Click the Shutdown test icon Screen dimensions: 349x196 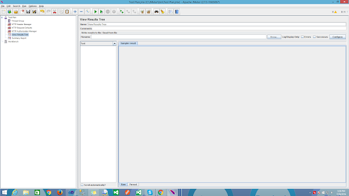click(x=114, y=11)
